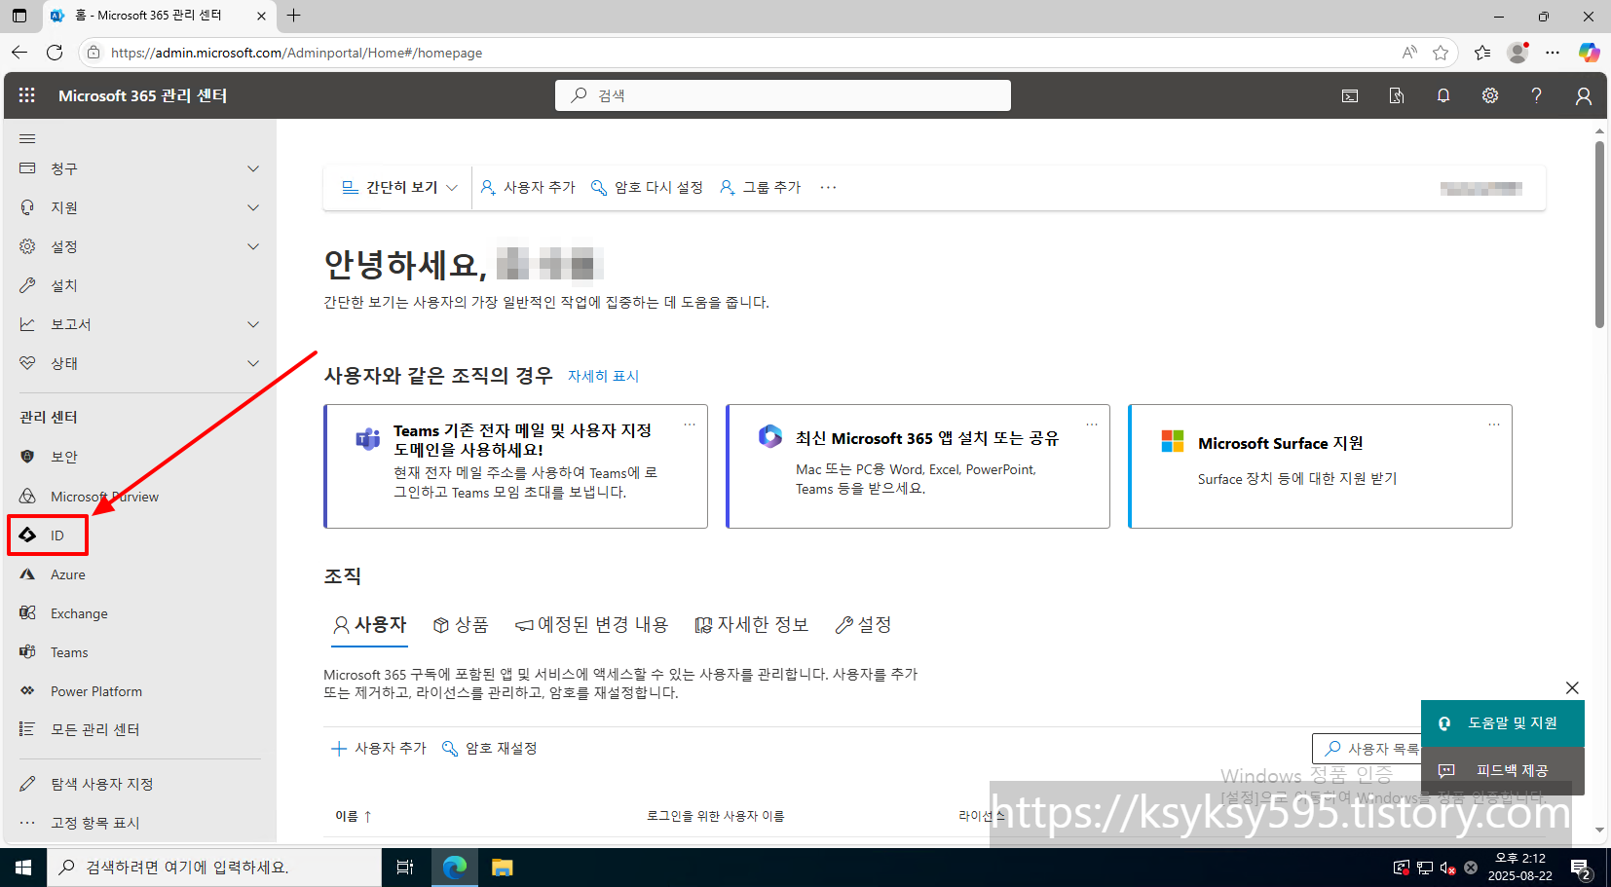The height and width of the screenshot is (887, 1611).
Task: Click the document icon in the top header bar
Action: (x=1397, y=95)
